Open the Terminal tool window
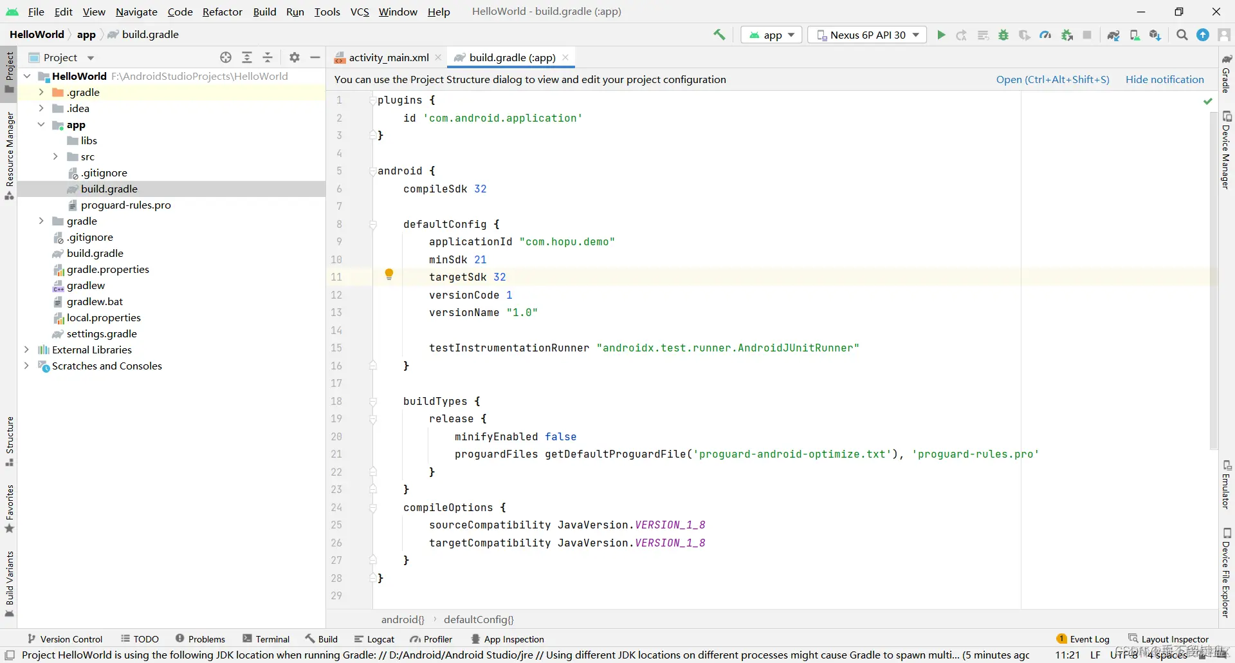 tap(266, 639)
